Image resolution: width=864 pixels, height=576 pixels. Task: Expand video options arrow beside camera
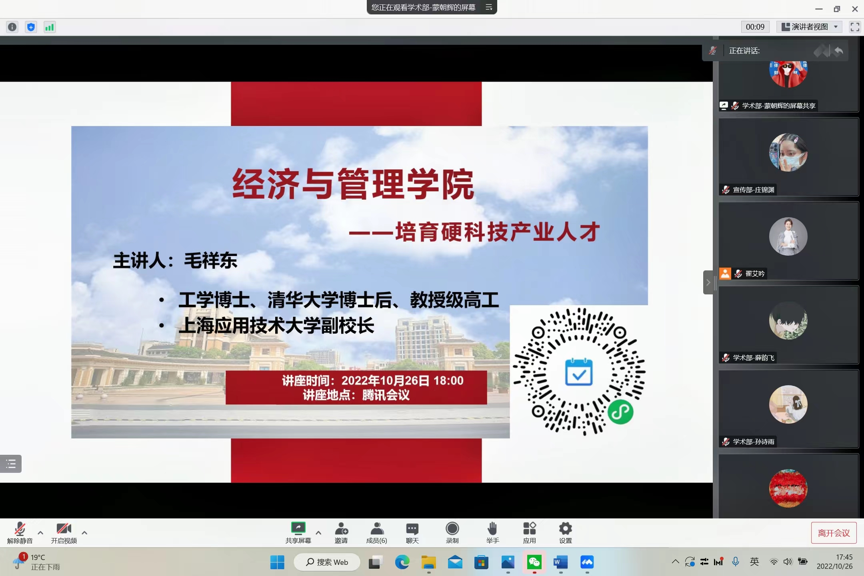tap(84, 532)
